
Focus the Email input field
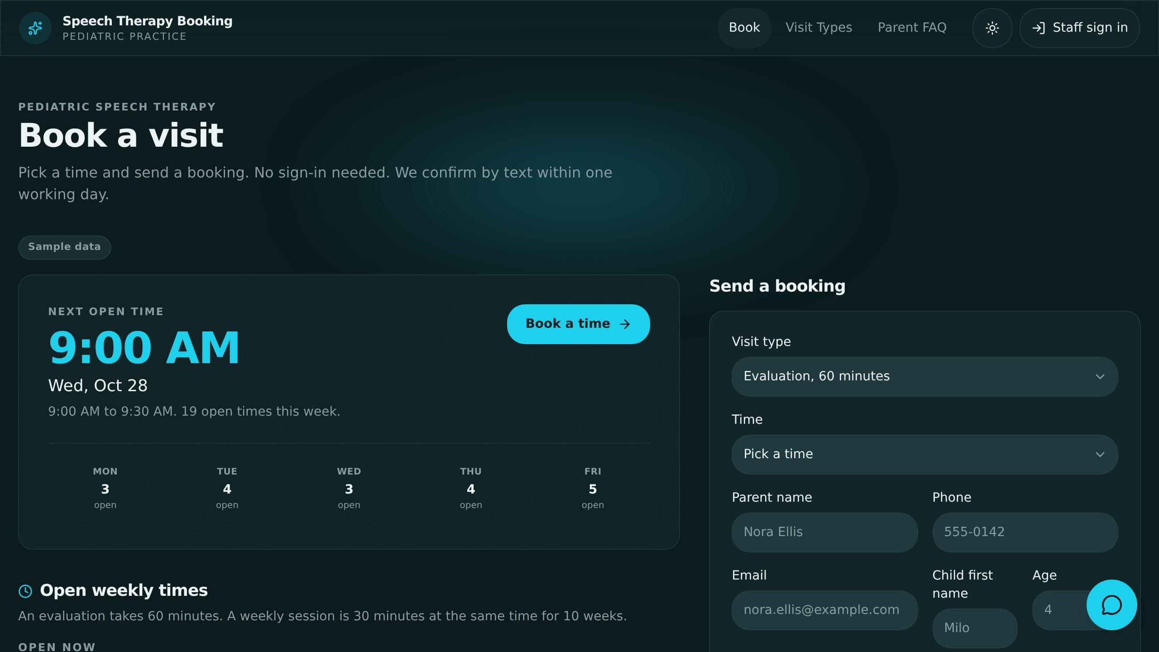pos(824,610)
